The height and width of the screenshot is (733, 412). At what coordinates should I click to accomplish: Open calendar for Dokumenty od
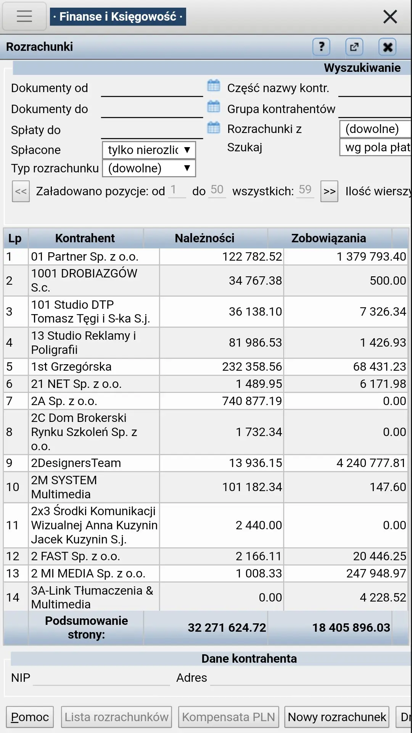tap(214, 86)
